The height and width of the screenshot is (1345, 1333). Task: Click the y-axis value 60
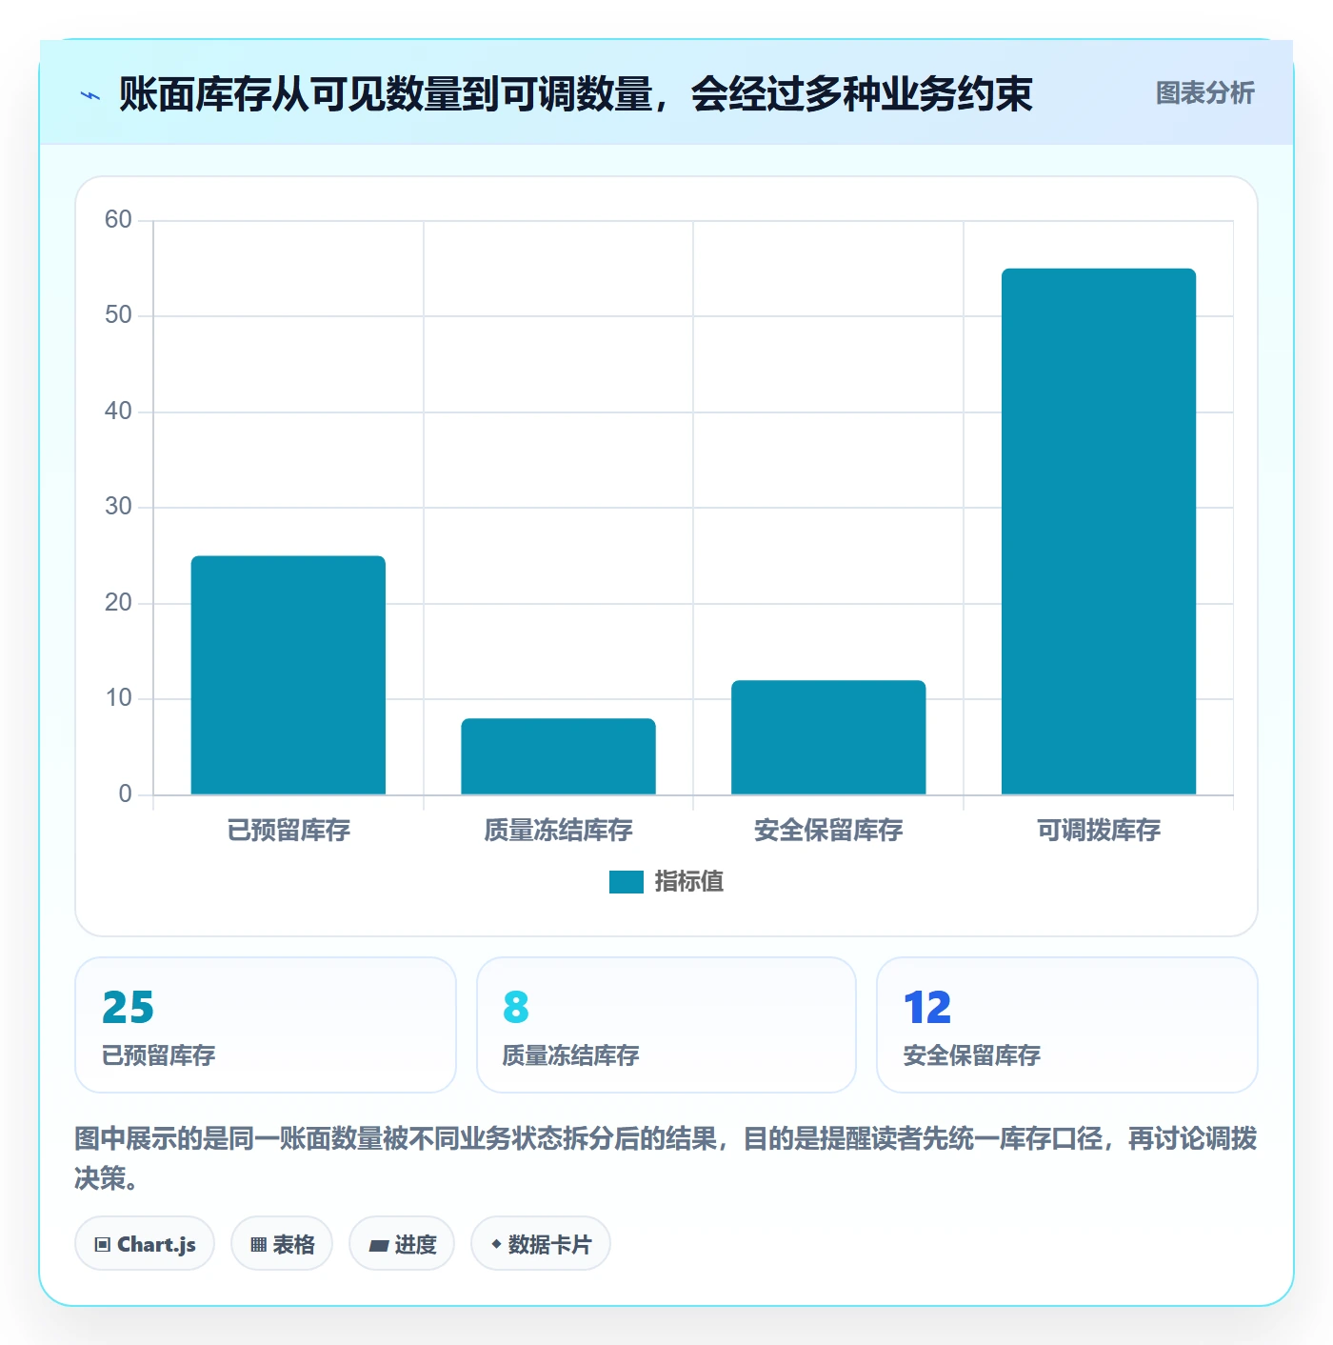(118, 220)
